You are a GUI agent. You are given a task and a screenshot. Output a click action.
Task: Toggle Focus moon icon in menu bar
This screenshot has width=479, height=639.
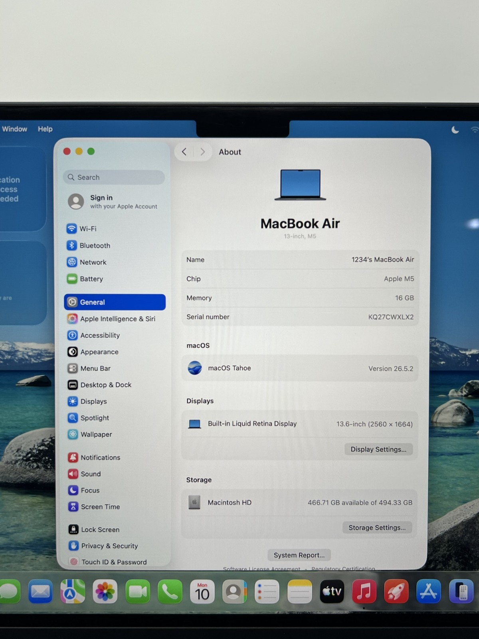455,130
